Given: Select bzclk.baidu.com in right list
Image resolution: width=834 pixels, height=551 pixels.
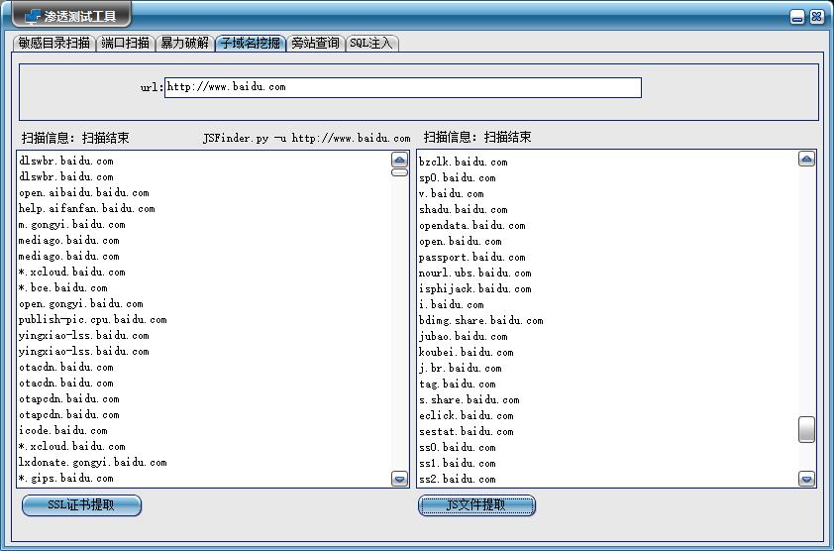Looking at the screenshot, I should 464,162.
